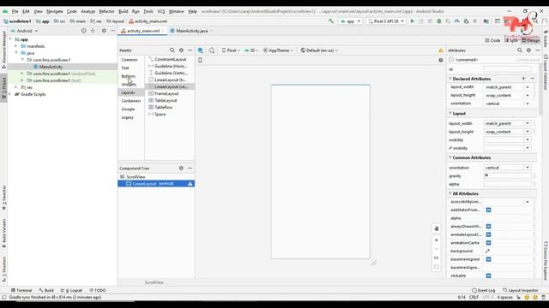
Task: Open the Component Tree settings gear
Action: [x=181, y=168]
